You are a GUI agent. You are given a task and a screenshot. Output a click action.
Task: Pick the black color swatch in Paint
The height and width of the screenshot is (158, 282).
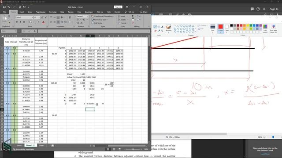[x=231, y=25]
